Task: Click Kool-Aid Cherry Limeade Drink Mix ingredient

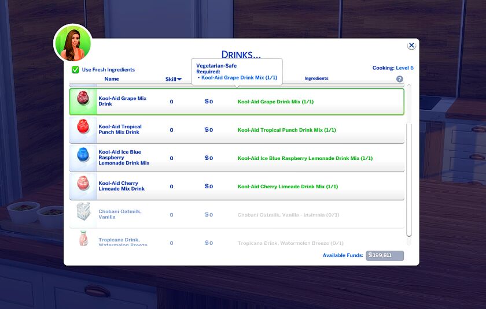Action: 288,187
